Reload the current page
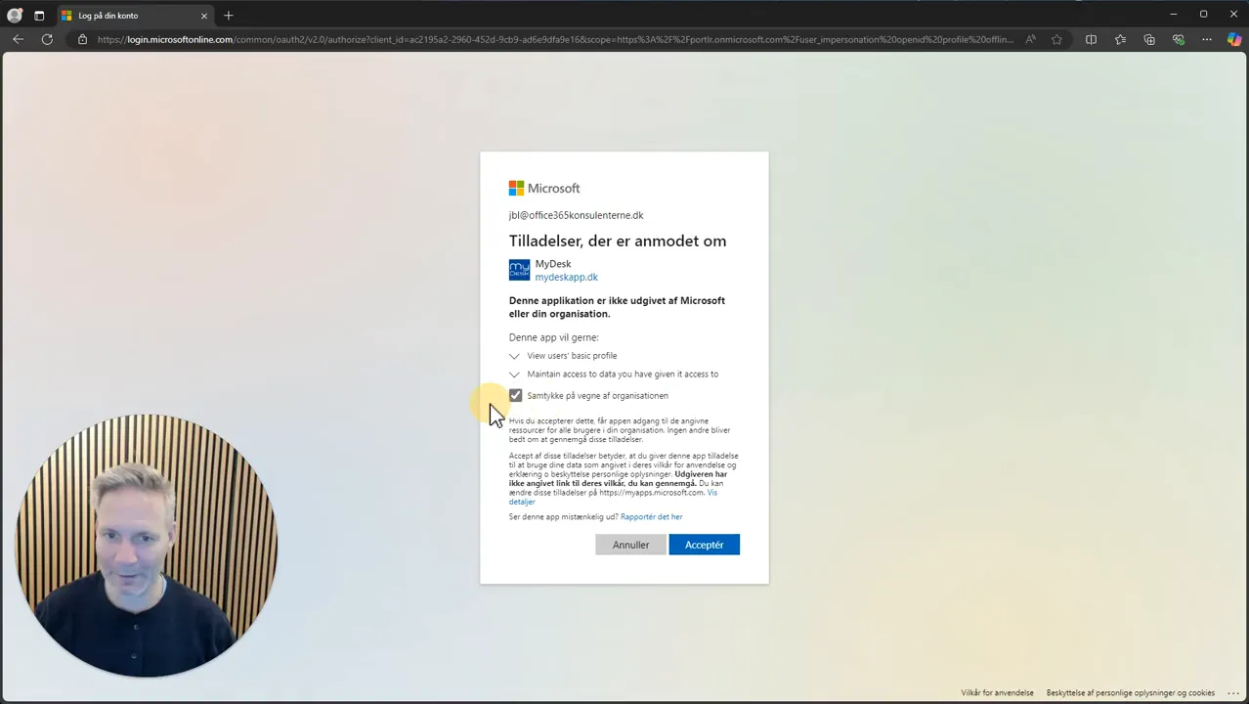The width and height of the screenshot is (1249, 704). point(47,39)
